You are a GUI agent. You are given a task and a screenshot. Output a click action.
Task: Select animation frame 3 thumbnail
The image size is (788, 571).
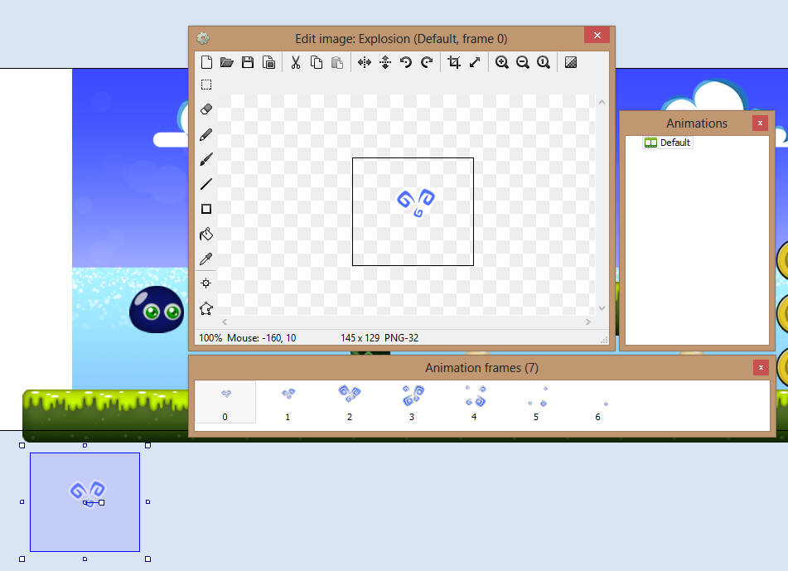pos(412,402)
